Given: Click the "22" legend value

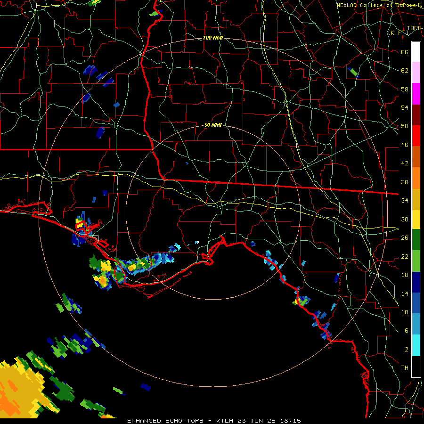Looking at the screenshot, I should click(x=405, y=256).
